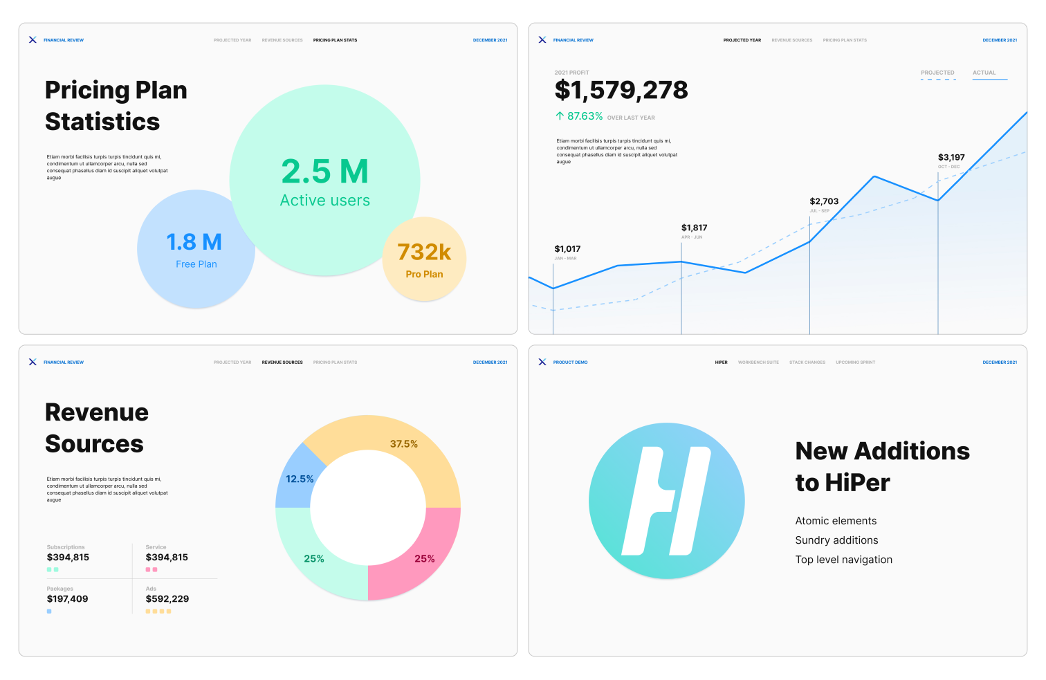1046x680 pixels.
Task: Click the Service $394,815 value
Action: point(167,558)
